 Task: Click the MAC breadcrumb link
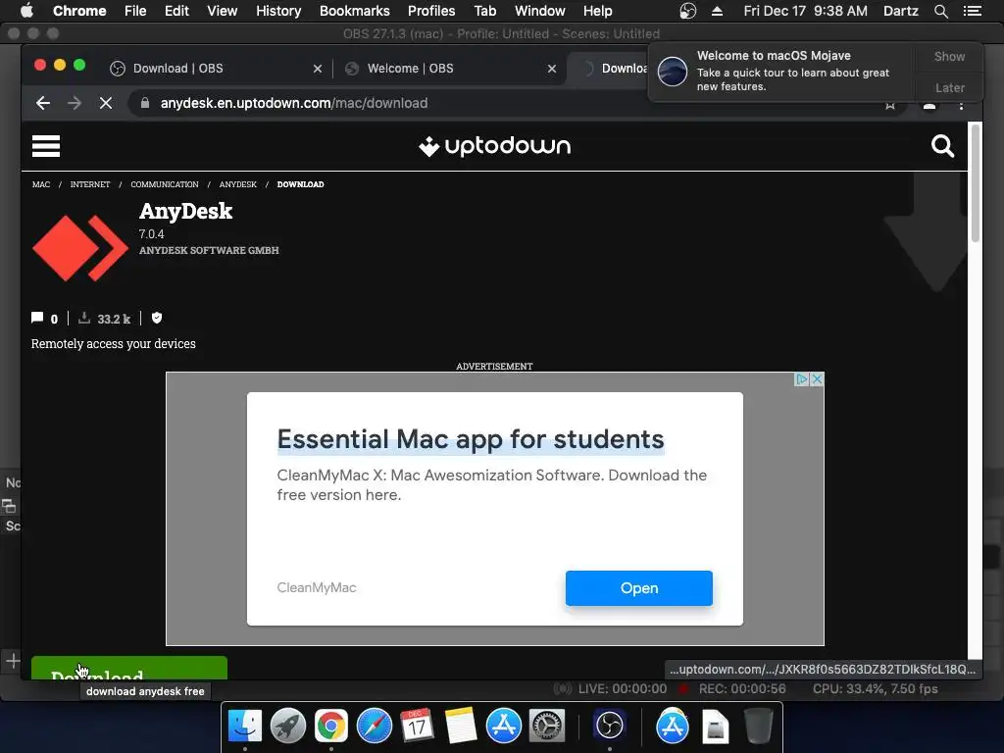pos(41,184)
